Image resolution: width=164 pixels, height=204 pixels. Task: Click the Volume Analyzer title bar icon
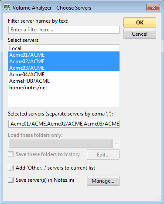(x=7, y=7)
